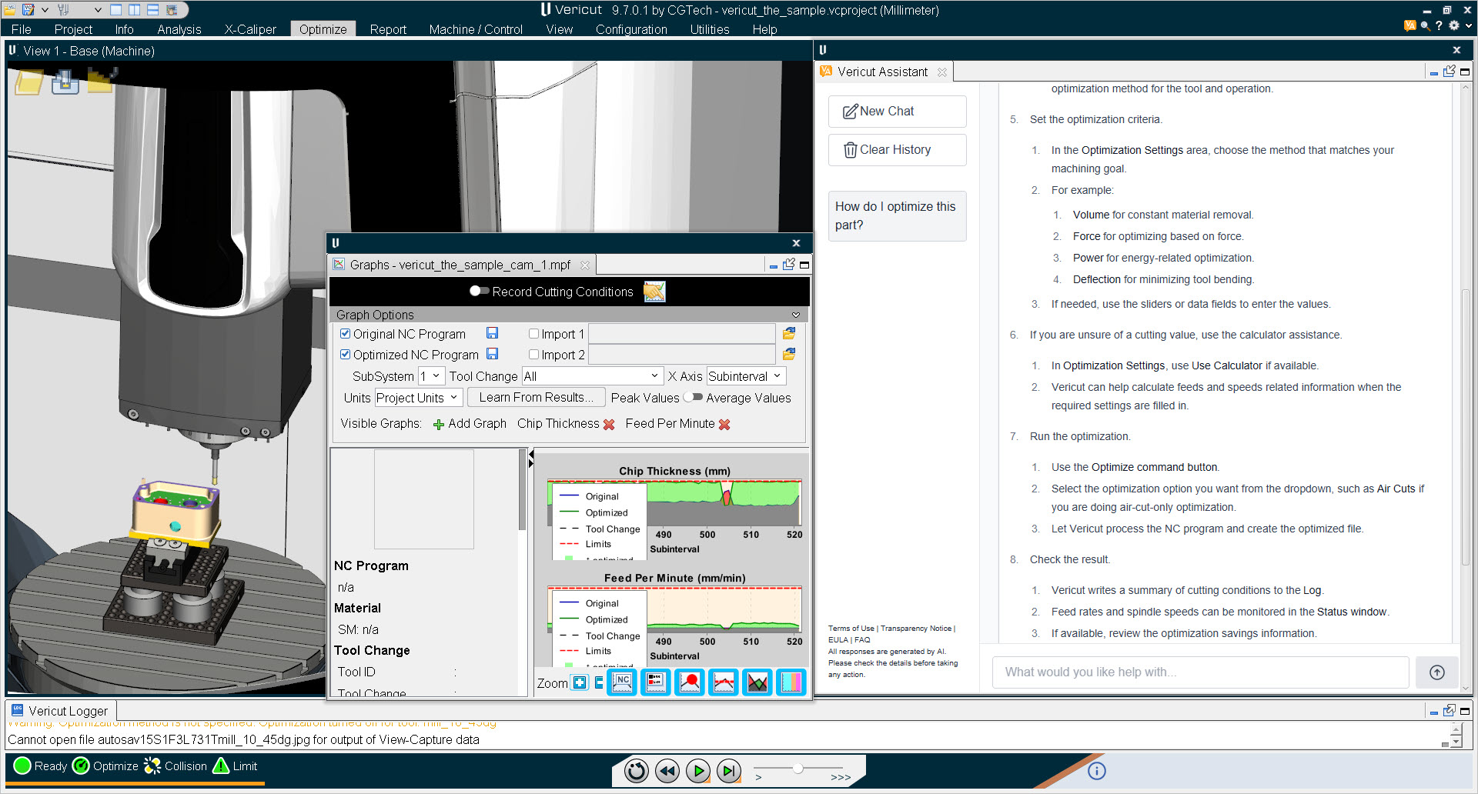Click the send message arrow in Assistant

click(x=1436, y=672)
